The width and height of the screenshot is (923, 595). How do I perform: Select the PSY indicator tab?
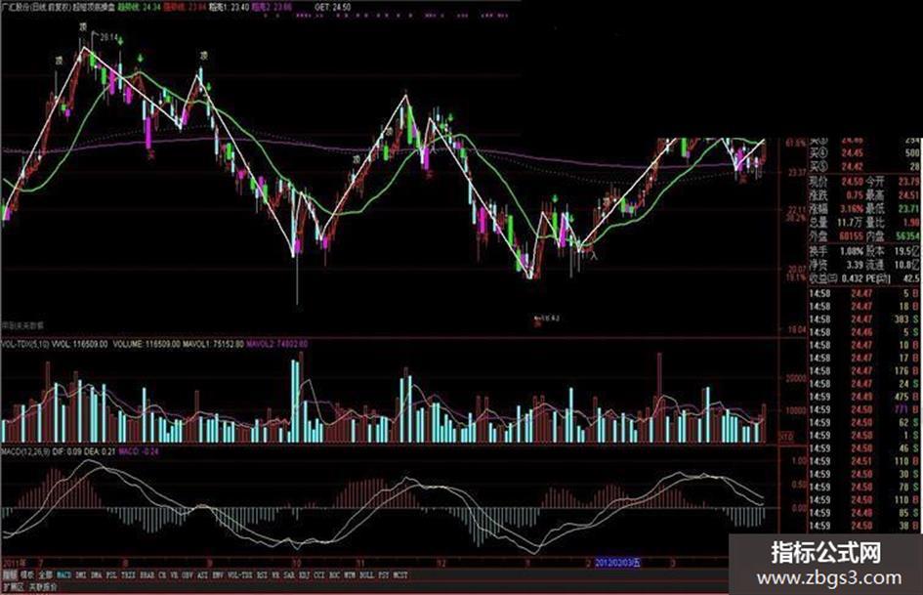coord(383,574)
